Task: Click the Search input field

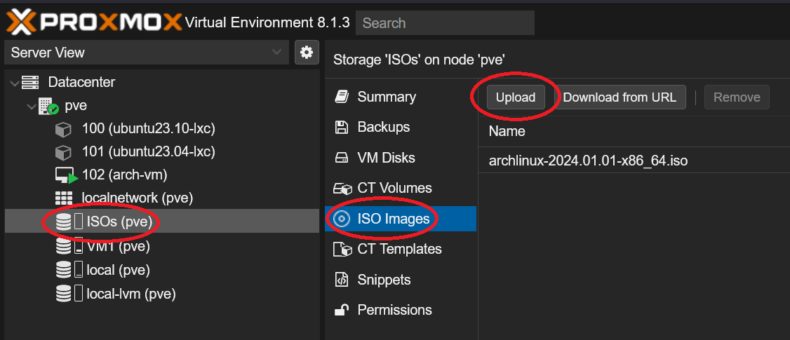Action: 445,23
